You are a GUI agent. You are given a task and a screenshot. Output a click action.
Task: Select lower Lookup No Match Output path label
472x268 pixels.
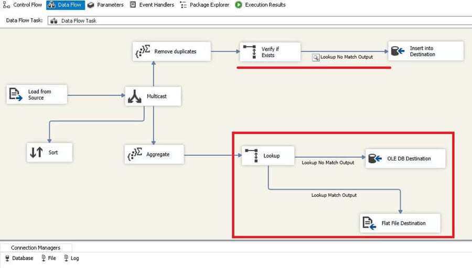coord(328,163)
